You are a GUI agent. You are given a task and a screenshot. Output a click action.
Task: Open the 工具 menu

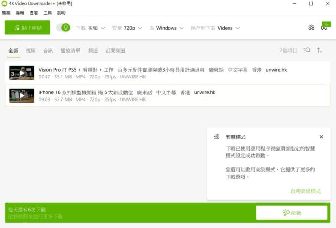tap(47, 13)
